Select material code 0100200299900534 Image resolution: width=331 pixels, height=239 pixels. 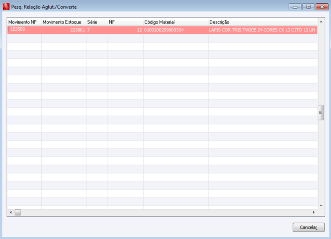coord(175,30)
